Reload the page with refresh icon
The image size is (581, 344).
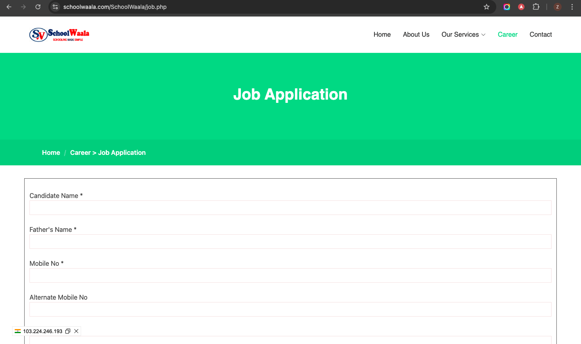38,7
